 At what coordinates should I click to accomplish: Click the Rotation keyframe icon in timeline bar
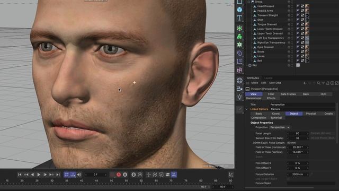(x=155, y=175)
